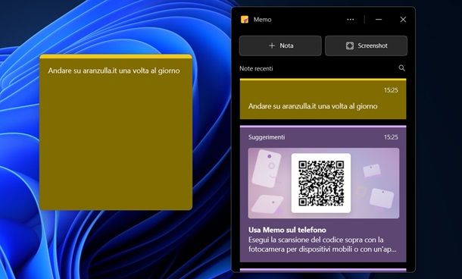This screenshot has height=279, width=462.
Task: Click the yellow sticky note top bar
Action: [x=116, y=56]
